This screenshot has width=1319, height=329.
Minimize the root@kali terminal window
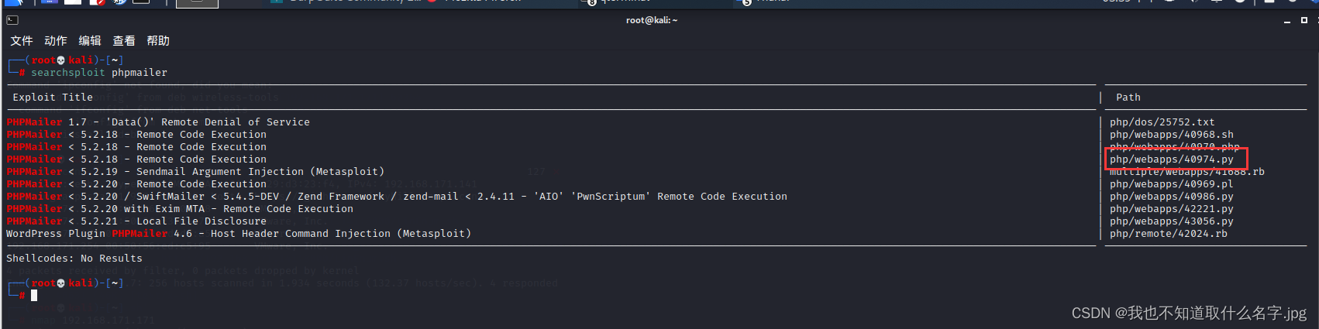1287,21
